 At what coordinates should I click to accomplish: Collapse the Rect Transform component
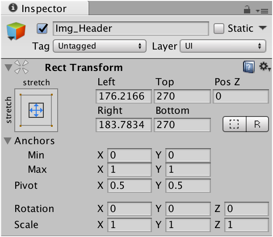[8, 67]
